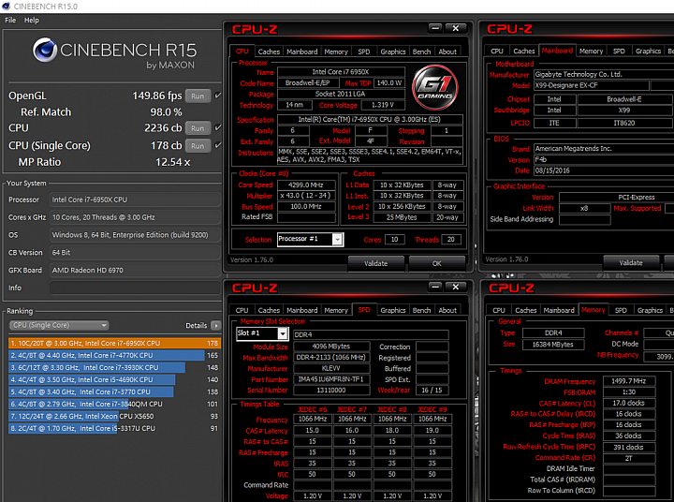Select ranking row Intel Core i5-3317U CPU
Viewport: 674px width, 502px height.
(114, 428)
